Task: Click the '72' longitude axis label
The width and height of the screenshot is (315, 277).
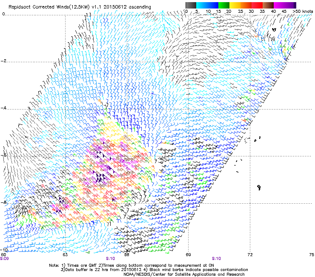Action: click(x=250, y=255)
